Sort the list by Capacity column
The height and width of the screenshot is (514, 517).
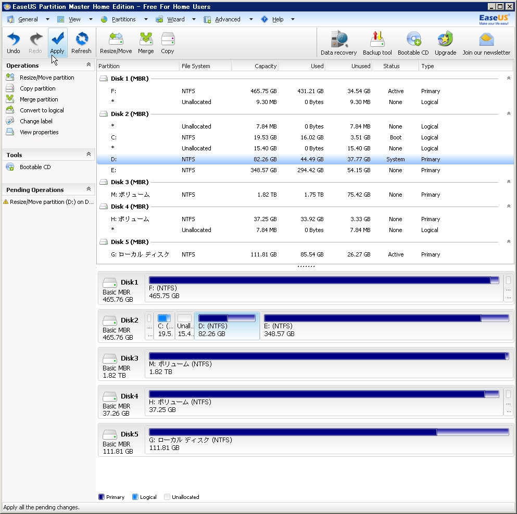point(255,66)
